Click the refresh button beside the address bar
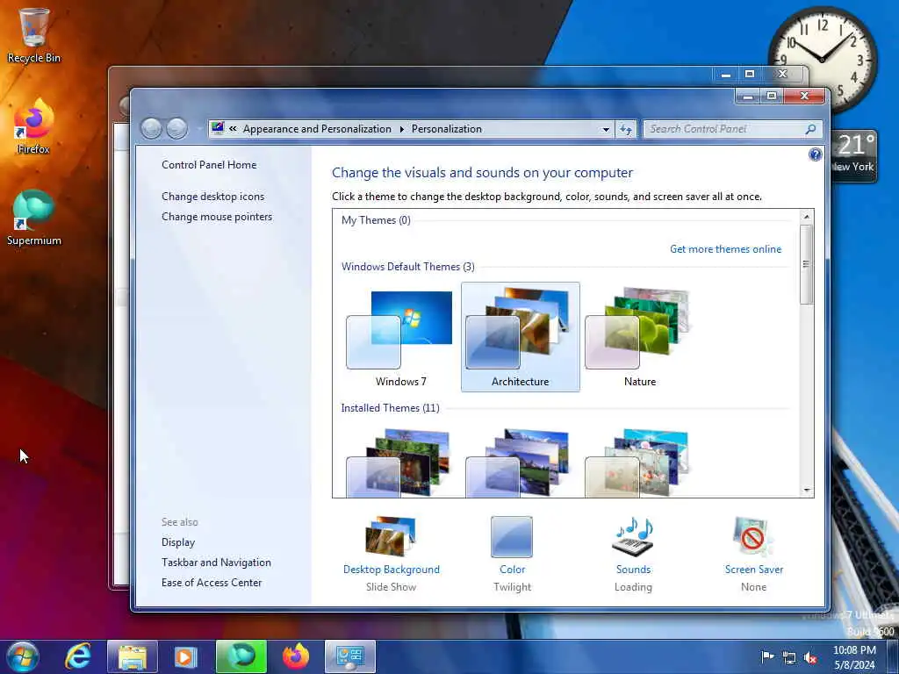This screenshot has width=899, height=674. (x=625, y=129)
